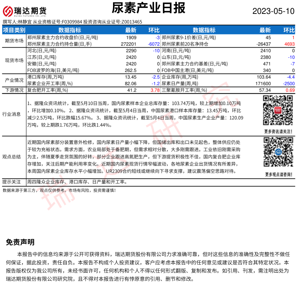This screenshot has height=283, width=297.
Task: Click the 瑞达期货 company logo
Action: 24,11
